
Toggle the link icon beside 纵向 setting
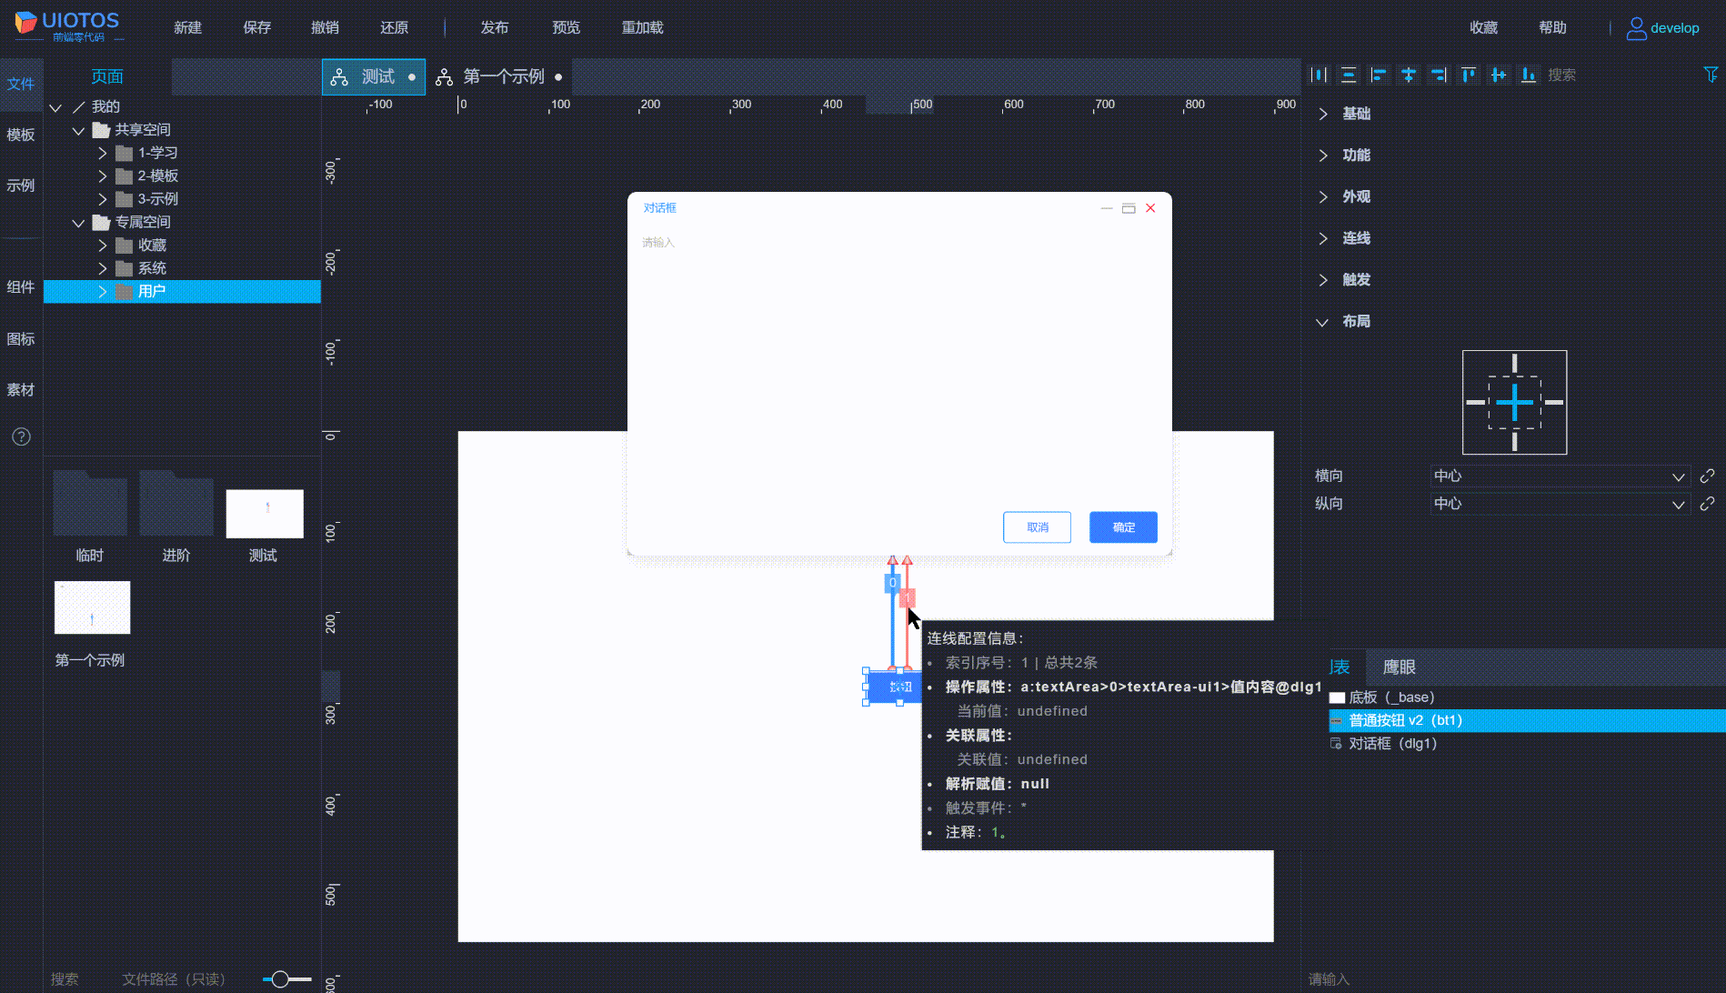pyautogui.click(x=1708, y=504)
